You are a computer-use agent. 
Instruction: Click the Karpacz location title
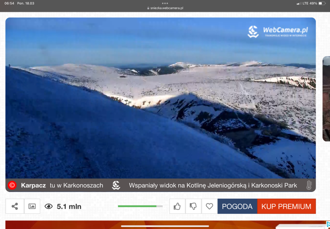point(34,185)
